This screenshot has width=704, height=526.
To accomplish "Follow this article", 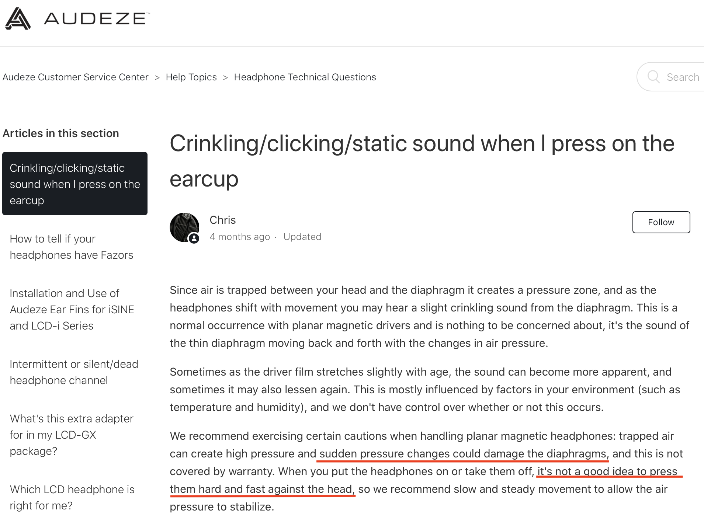I will point(661,222).
